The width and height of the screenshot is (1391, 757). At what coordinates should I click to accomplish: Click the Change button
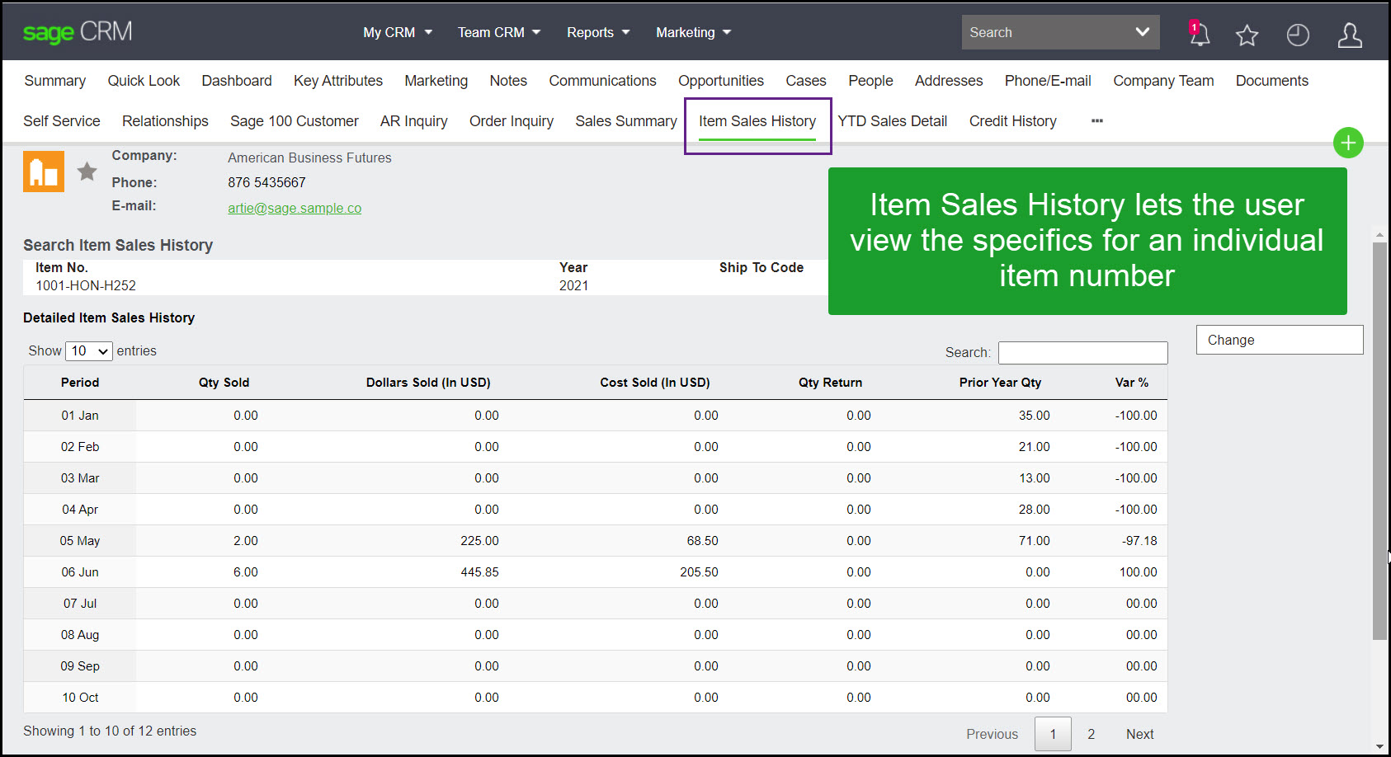coord(1279,339)
